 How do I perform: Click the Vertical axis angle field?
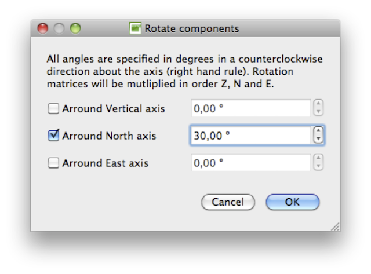(250, 108)
